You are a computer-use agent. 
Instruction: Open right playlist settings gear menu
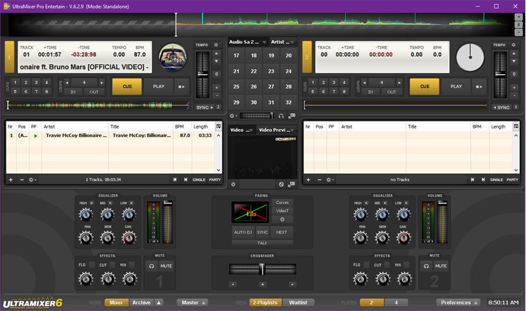click(330, 180)
